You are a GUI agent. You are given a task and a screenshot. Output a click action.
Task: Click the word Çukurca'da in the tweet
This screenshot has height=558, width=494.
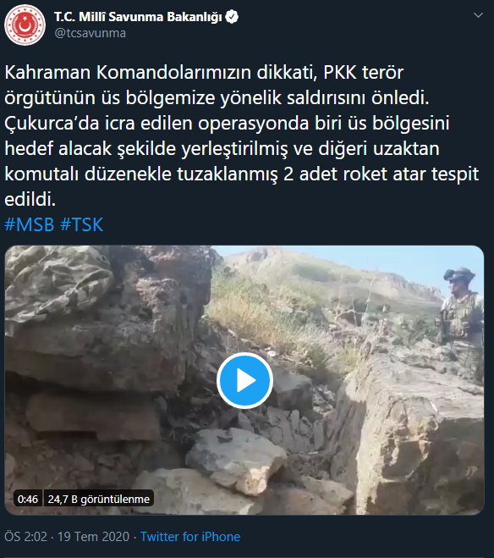pyautogui.click(x=52, y=124)
